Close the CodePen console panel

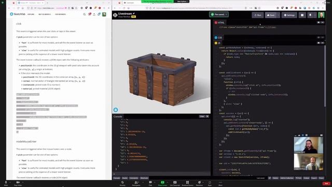[208, 116]
